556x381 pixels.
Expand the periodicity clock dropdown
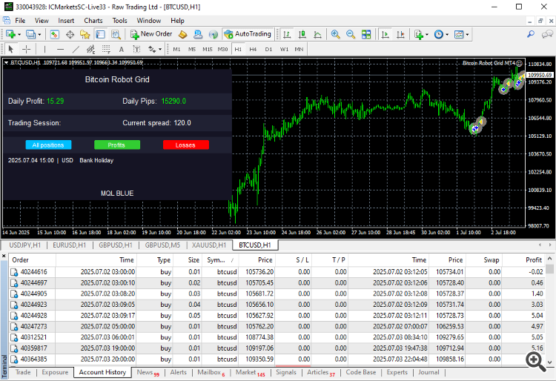[x=447, y=34]
